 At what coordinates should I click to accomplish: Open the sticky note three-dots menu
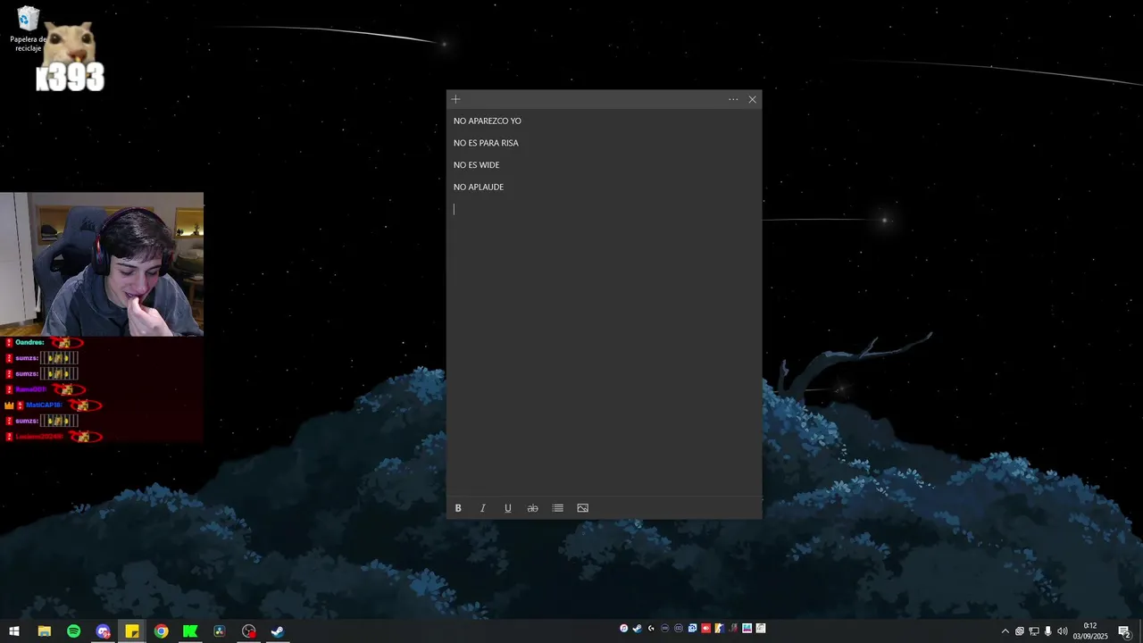[733, 99]
